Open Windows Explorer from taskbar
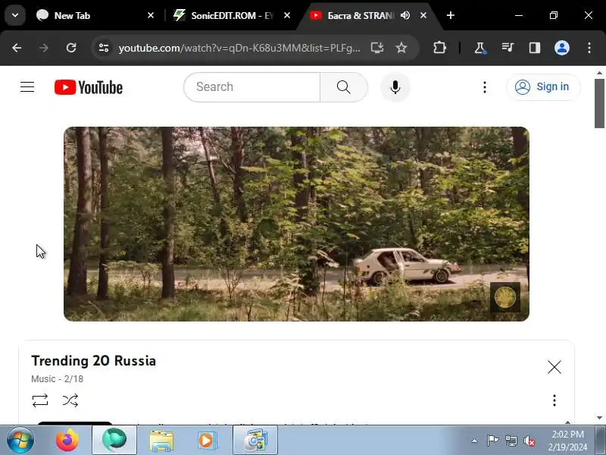This screenshot has width=606, height=455. pyautogui.click(x=161, y=441)
